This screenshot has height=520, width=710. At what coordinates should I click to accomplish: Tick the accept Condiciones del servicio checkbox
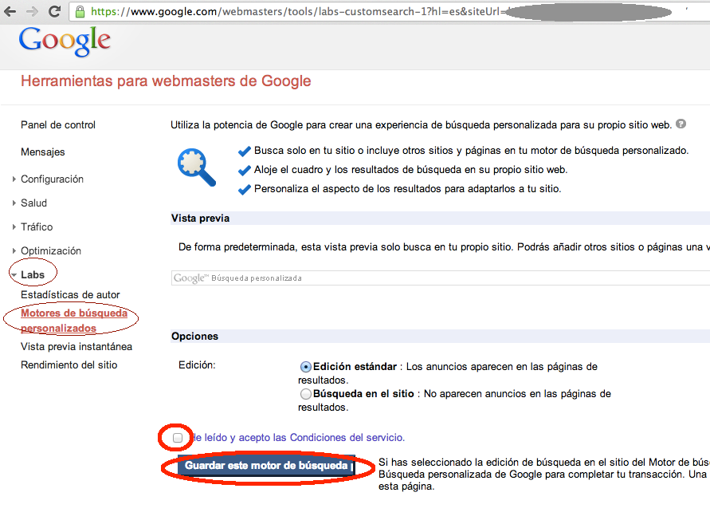(x=178, y=438)
